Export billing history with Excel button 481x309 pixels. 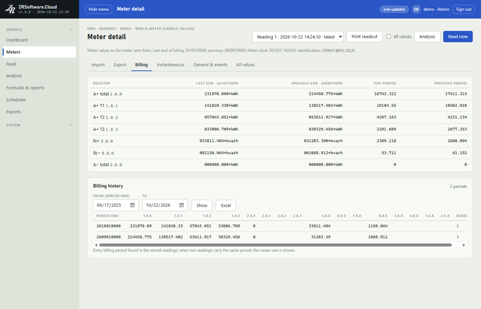click(226, 205)
